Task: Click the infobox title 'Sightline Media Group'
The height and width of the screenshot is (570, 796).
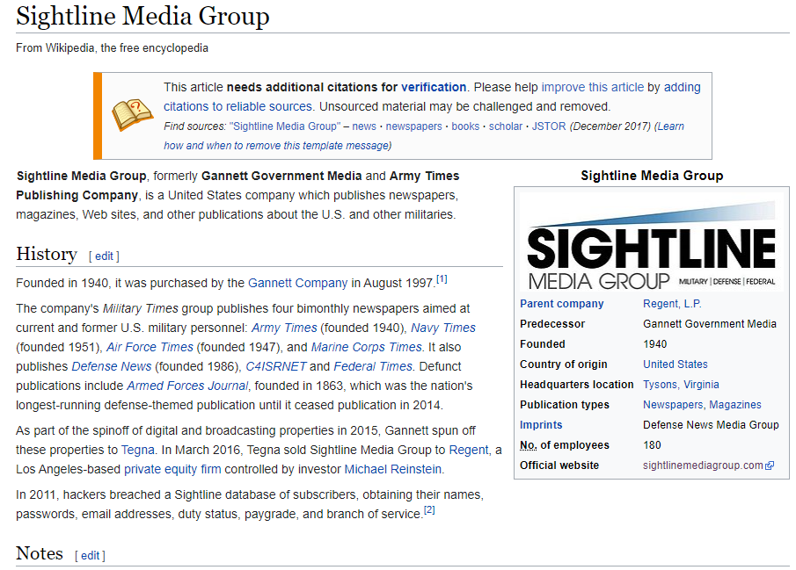Action: pos(652,176)
